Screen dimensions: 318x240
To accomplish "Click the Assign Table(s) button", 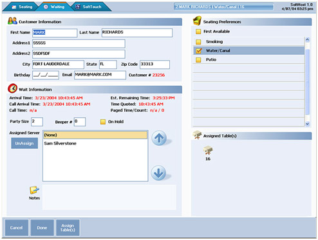I will [68, 228].
